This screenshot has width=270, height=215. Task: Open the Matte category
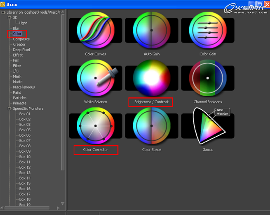click(x=18, y=82)
